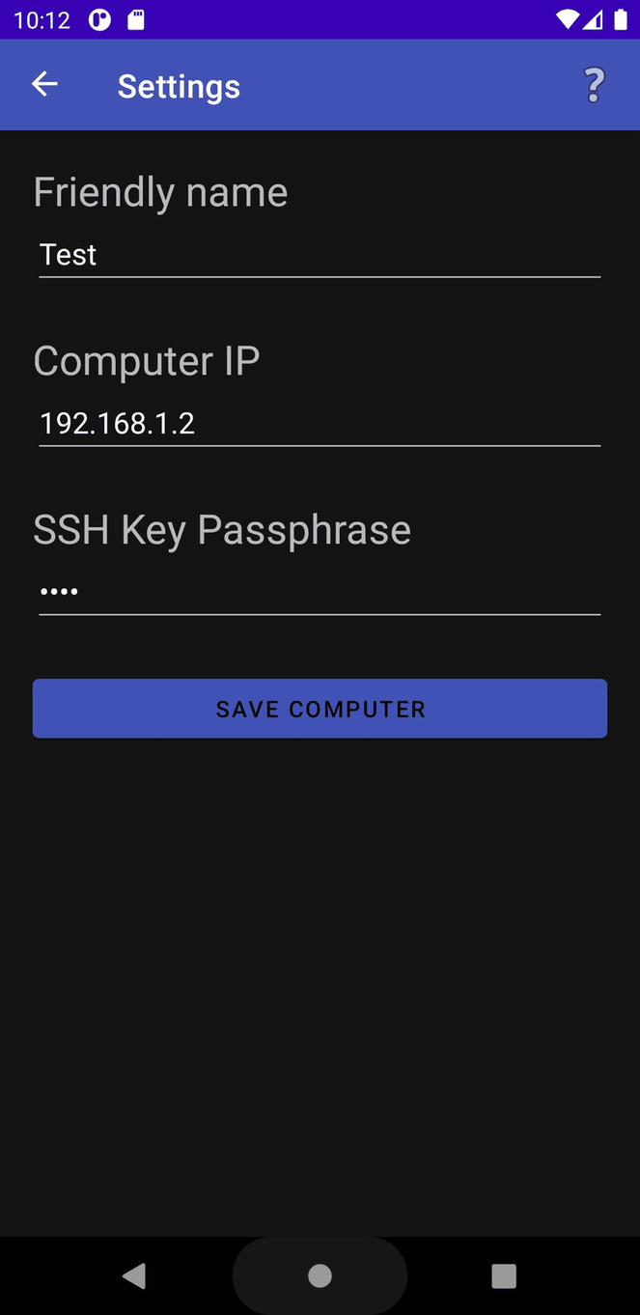
Task: Tap the Settings title text
Action: click(179, 86)
